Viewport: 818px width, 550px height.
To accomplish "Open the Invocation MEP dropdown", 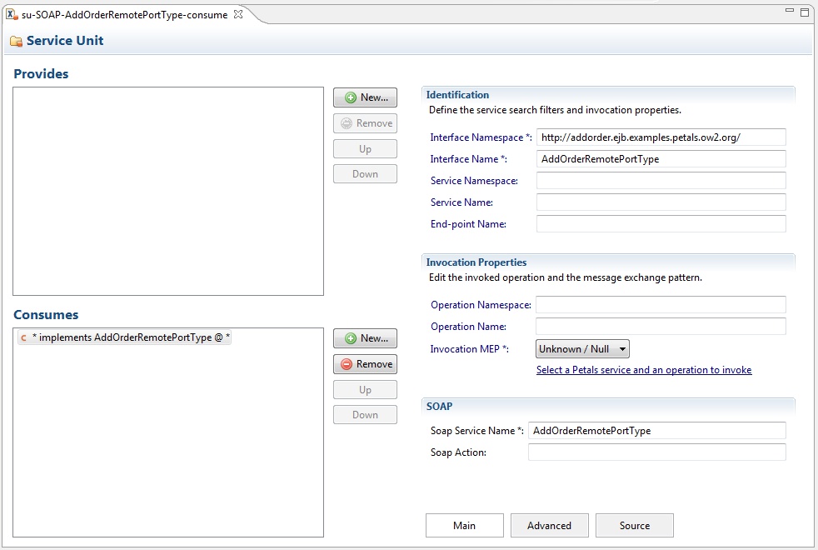I will pyautogui.click(x=582, y=349).
